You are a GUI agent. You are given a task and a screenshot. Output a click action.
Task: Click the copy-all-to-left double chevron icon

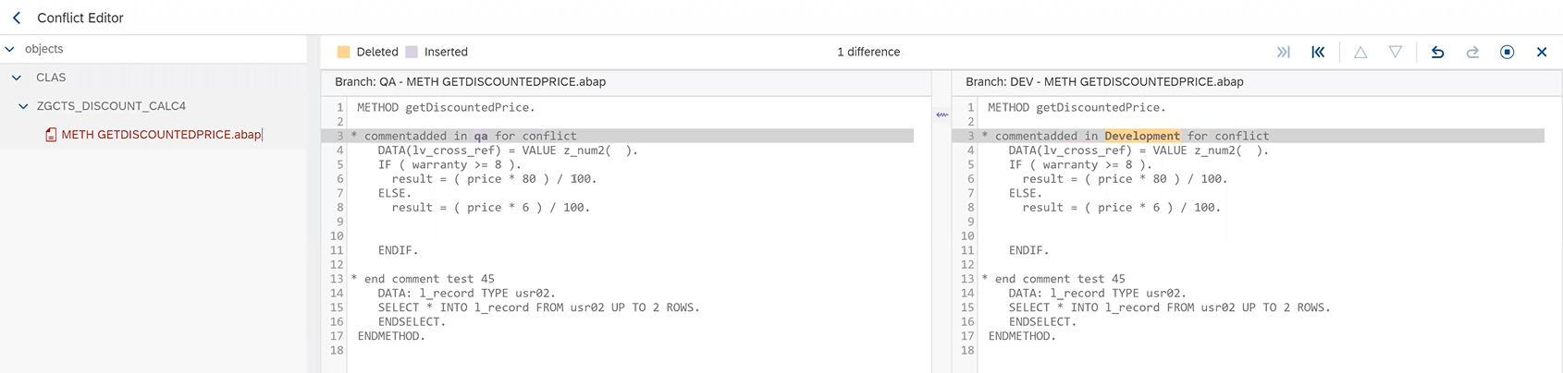coord(1318,53)
